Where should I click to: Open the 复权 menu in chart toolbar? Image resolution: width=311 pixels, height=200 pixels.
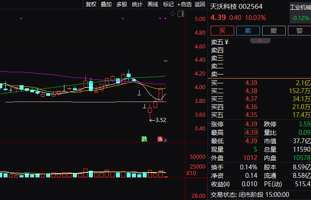pos(91,4)
